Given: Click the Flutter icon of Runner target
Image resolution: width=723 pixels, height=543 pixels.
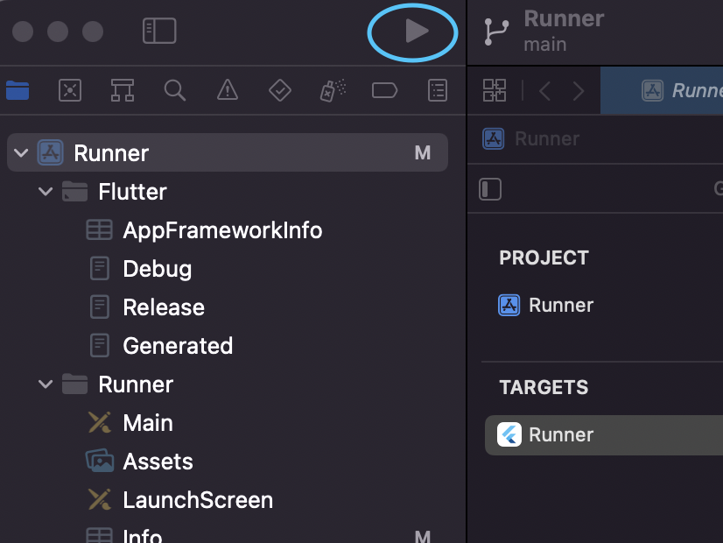Looking at the screenshot, I should click(x=509, y=434).
